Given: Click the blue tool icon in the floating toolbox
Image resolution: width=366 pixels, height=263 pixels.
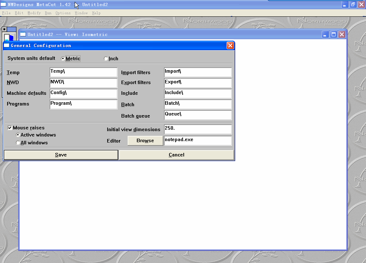Looking at the screenshot, I should click(9, 37).
